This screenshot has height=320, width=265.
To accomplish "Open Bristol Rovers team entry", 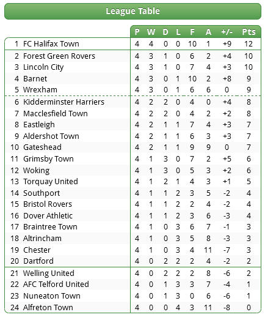I will coord(48,204).
